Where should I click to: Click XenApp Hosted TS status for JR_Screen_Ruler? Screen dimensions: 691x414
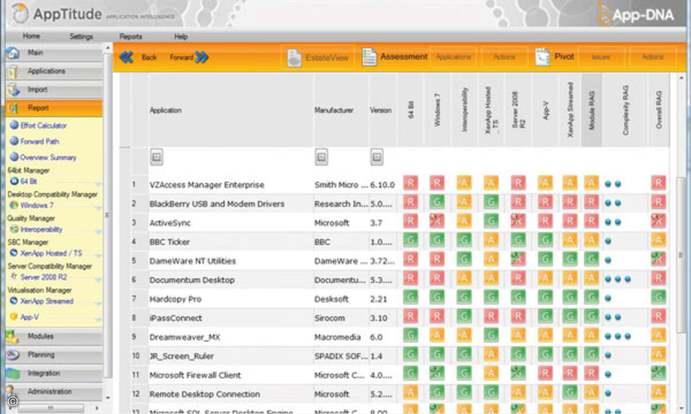491,355
